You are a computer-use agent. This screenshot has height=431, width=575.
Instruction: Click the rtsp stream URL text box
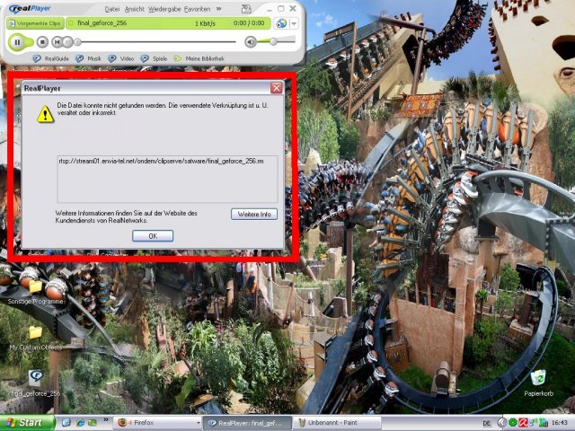(x=167, y=180)
